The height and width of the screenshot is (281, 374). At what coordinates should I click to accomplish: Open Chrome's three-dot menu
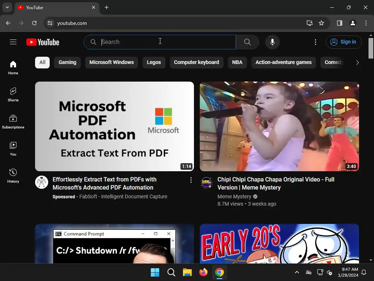366,23
